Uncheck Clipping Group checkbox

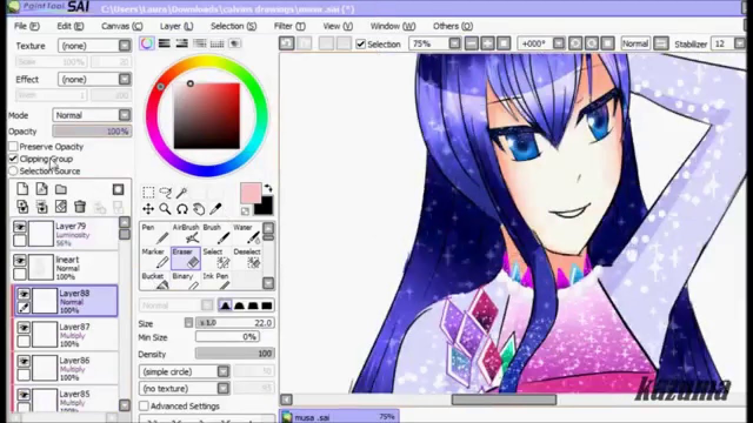(x=13, y=159)
